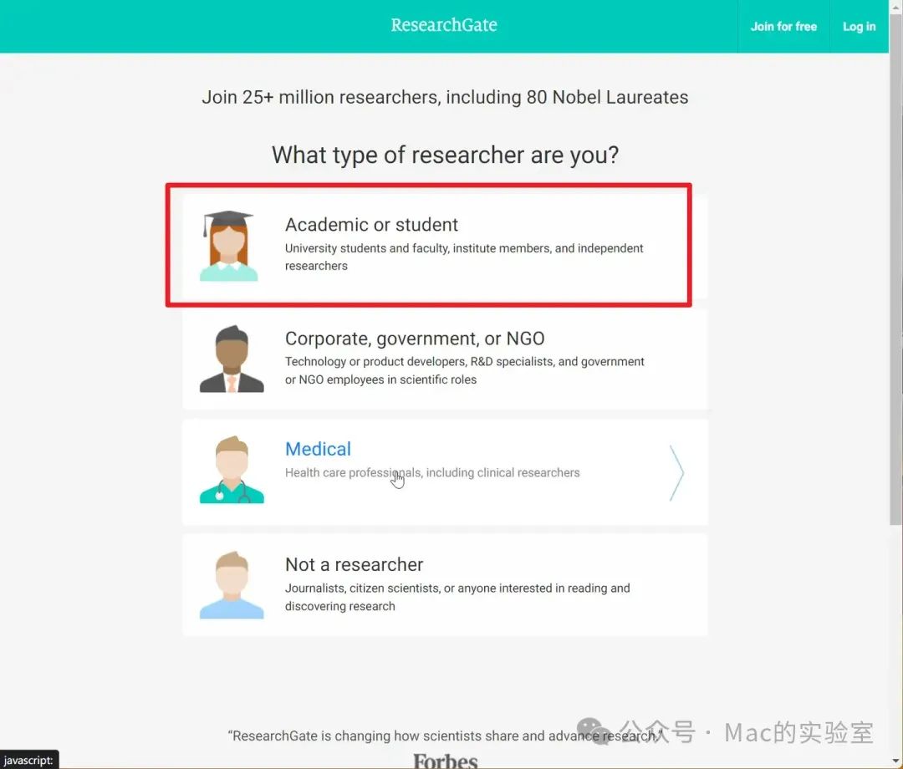903x769 pixels.
Task: Click the graduate avatar icon for Academic
Action: click(x=228, y=246)
